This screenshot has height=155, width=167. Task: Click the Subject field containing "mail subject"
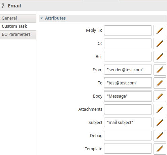point(128,123)
